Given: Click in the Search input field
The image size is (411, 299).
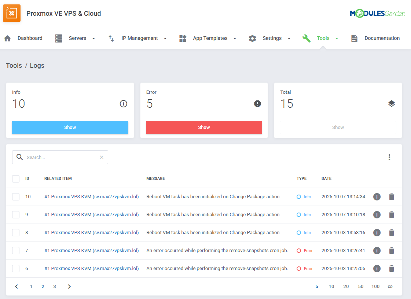Looking at the screenshot, I should click(x=60, y=157).
